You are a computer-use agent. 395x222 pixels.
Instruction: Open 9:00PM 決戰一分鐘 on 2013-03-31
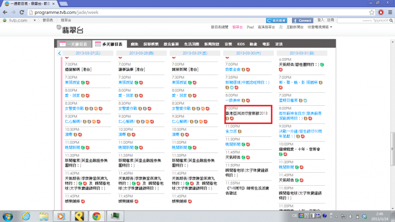(300, 133)
